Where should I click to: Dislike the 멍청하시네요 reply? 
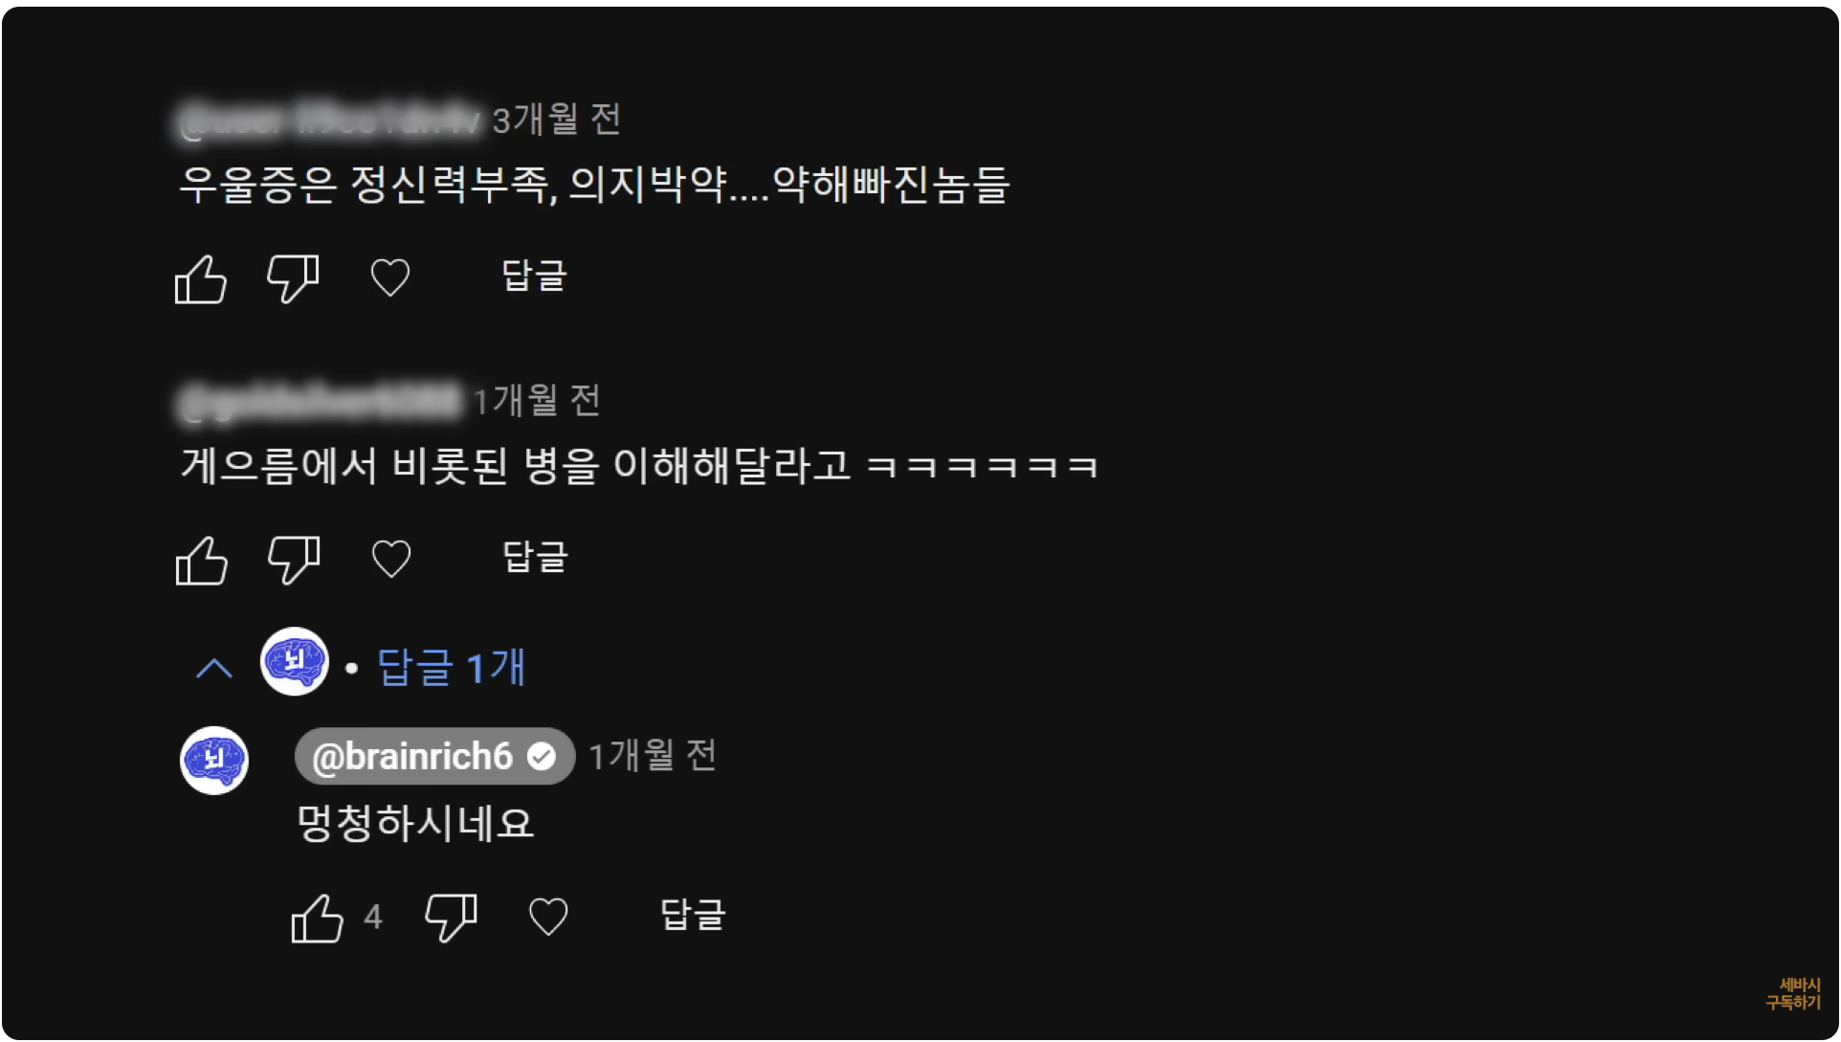tap(451, 919)
